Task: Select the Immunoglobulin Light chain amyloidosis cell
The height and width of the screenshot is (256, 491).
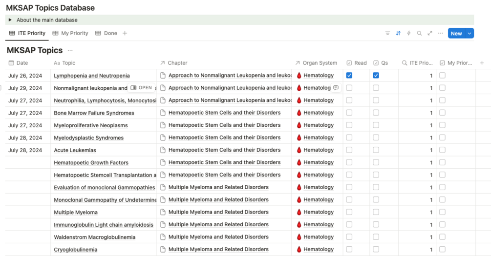Action: click(104, 224)
